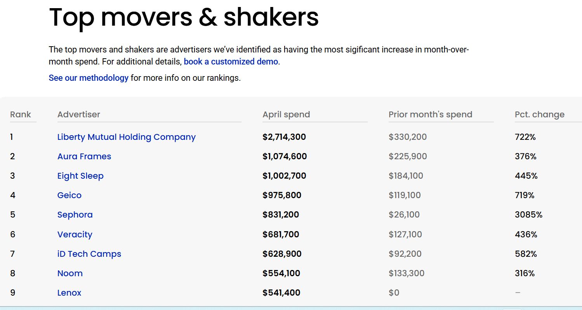Click the Eight Sleep advertiser link
The image size is (582, 310).
coord(80,176)
